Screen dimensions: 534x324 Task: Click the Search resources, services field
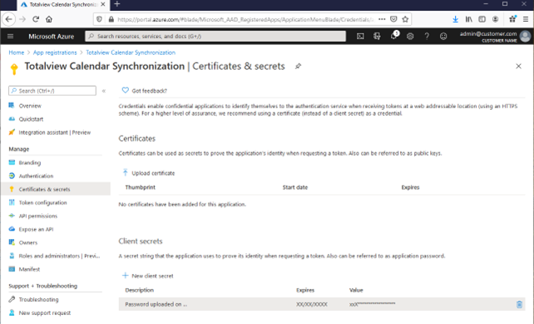[215, 36]
